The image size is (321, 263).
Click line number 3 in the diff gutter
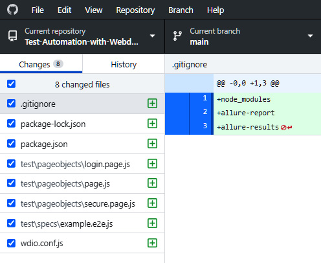(x=205, y=126)
